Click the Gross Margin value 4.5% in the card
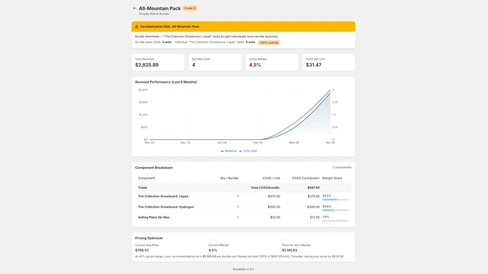This screenshot has height=274, width=488. click(255, 65)
